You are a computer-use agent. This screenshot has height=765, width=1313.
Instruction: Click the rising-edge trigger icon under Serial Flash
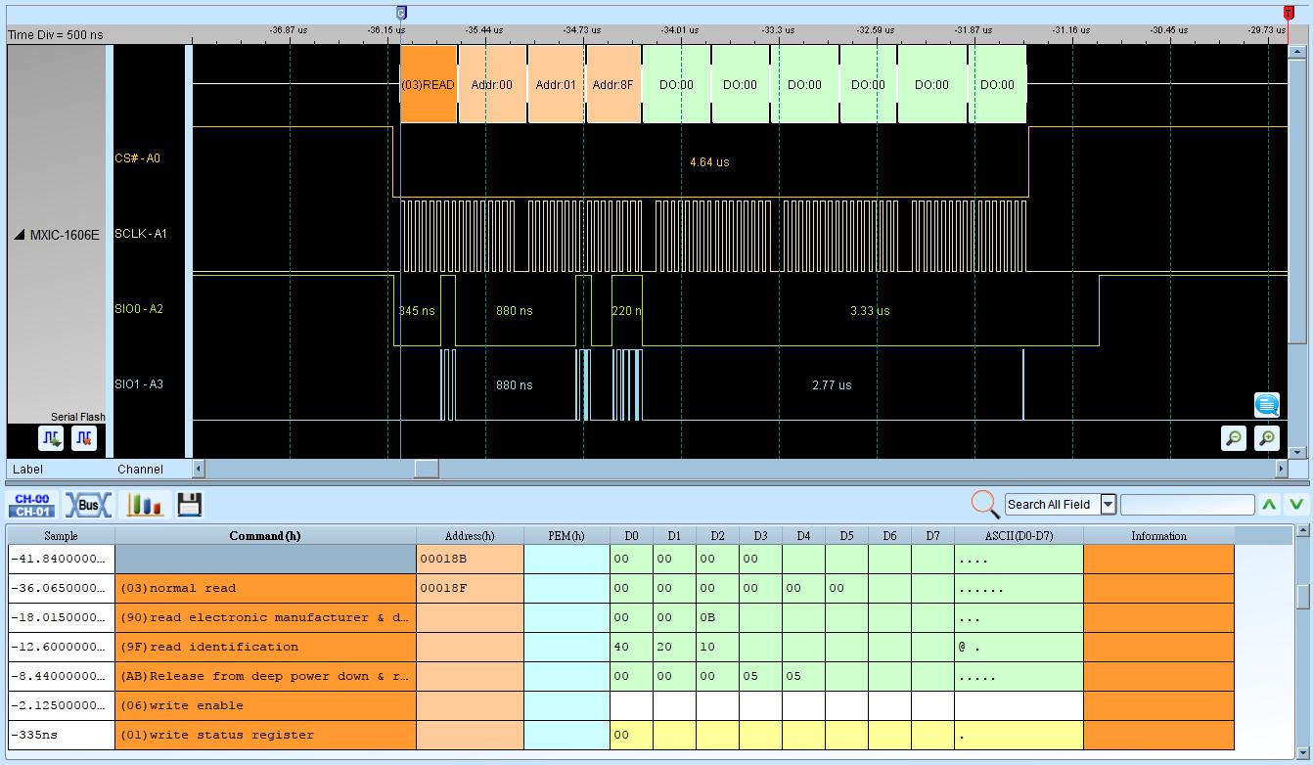pyautogui.click(x=51, y=437)
